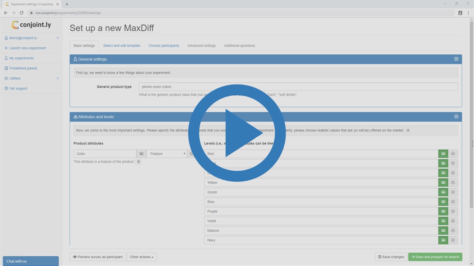Preview the survey as a participant
474x266 pixels.
[x=97, y=256]
